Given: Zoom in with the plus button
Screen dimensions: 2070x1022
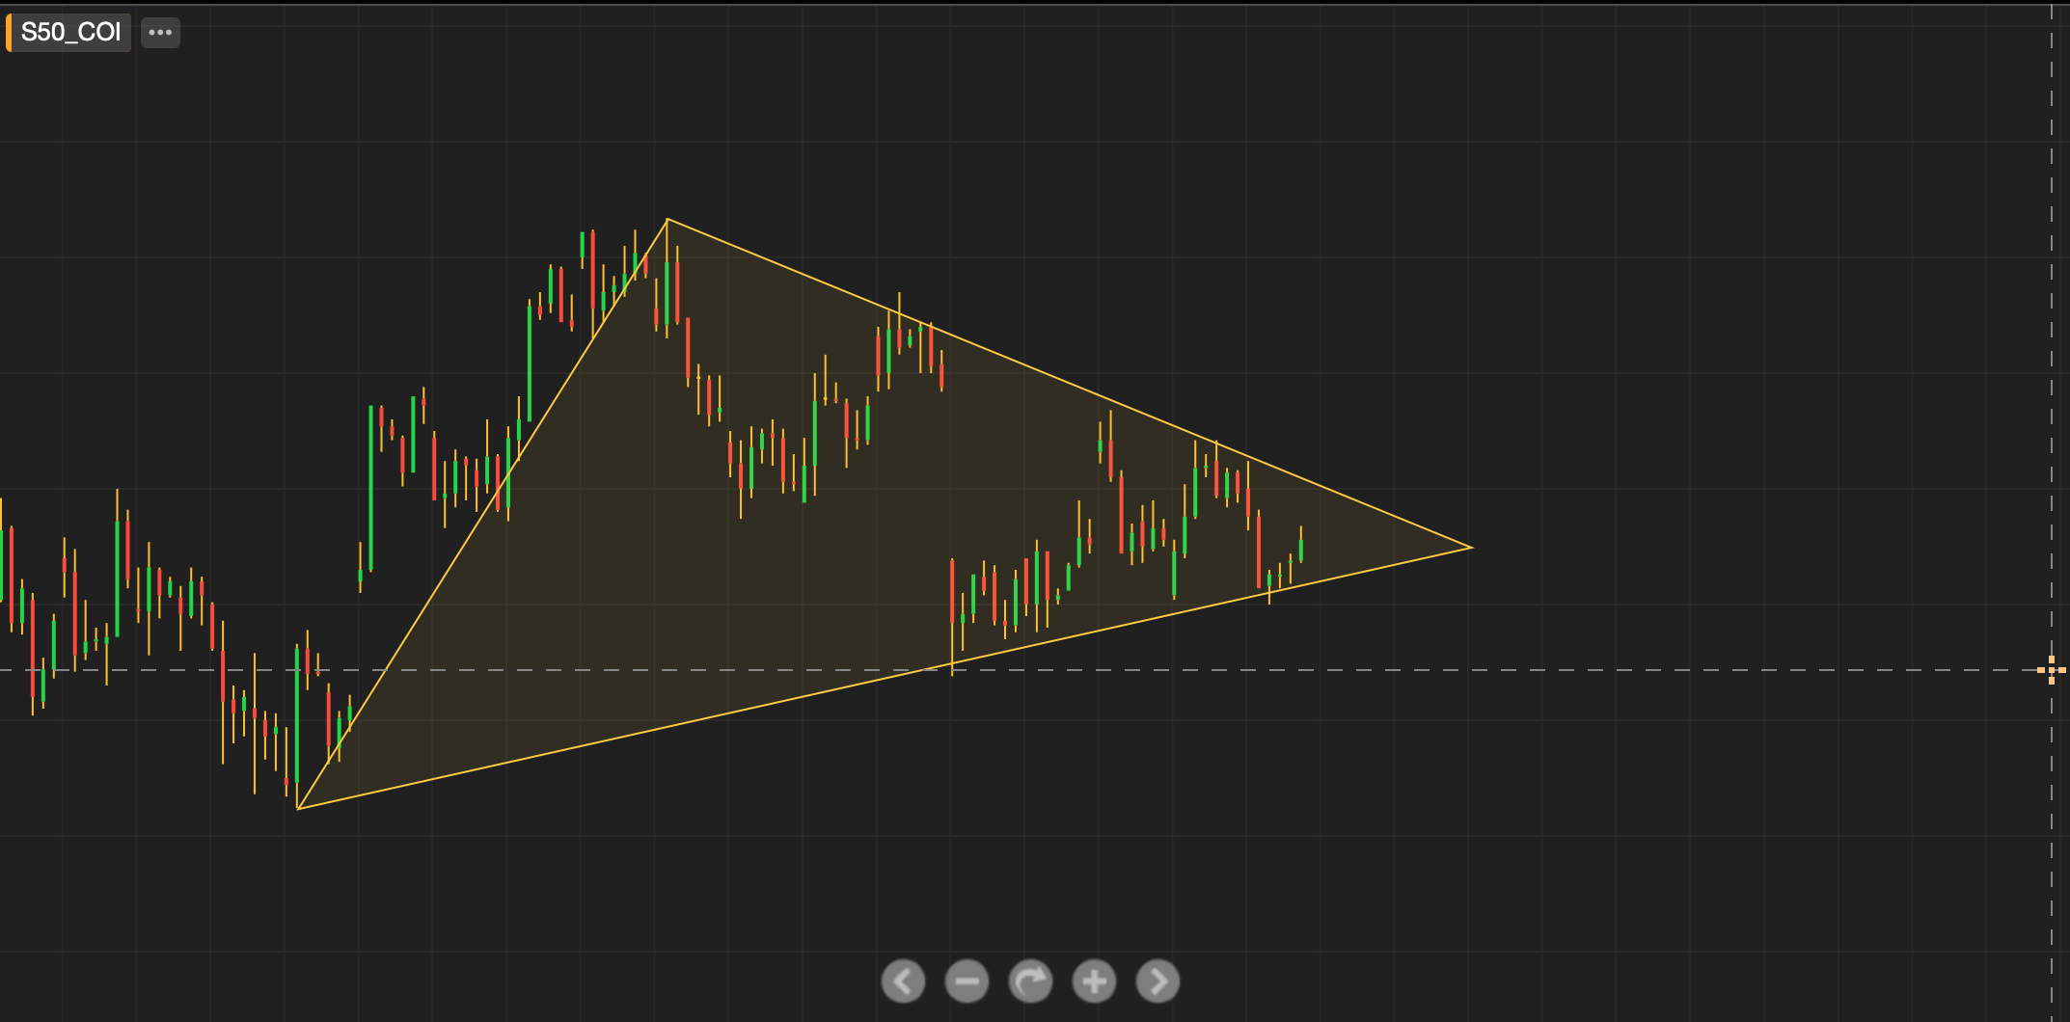Looking at the screenshot, I should [x=1094, y=982].
